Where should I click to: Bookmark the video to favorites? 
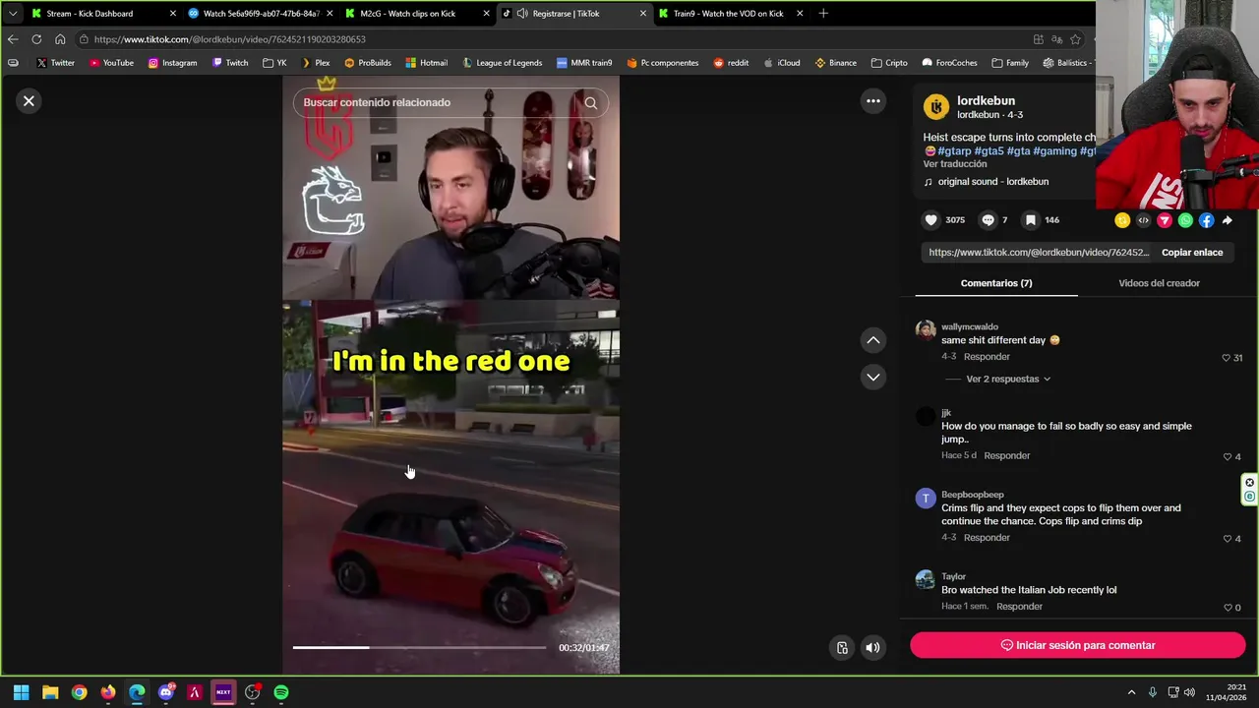(x=1030, y=220)
